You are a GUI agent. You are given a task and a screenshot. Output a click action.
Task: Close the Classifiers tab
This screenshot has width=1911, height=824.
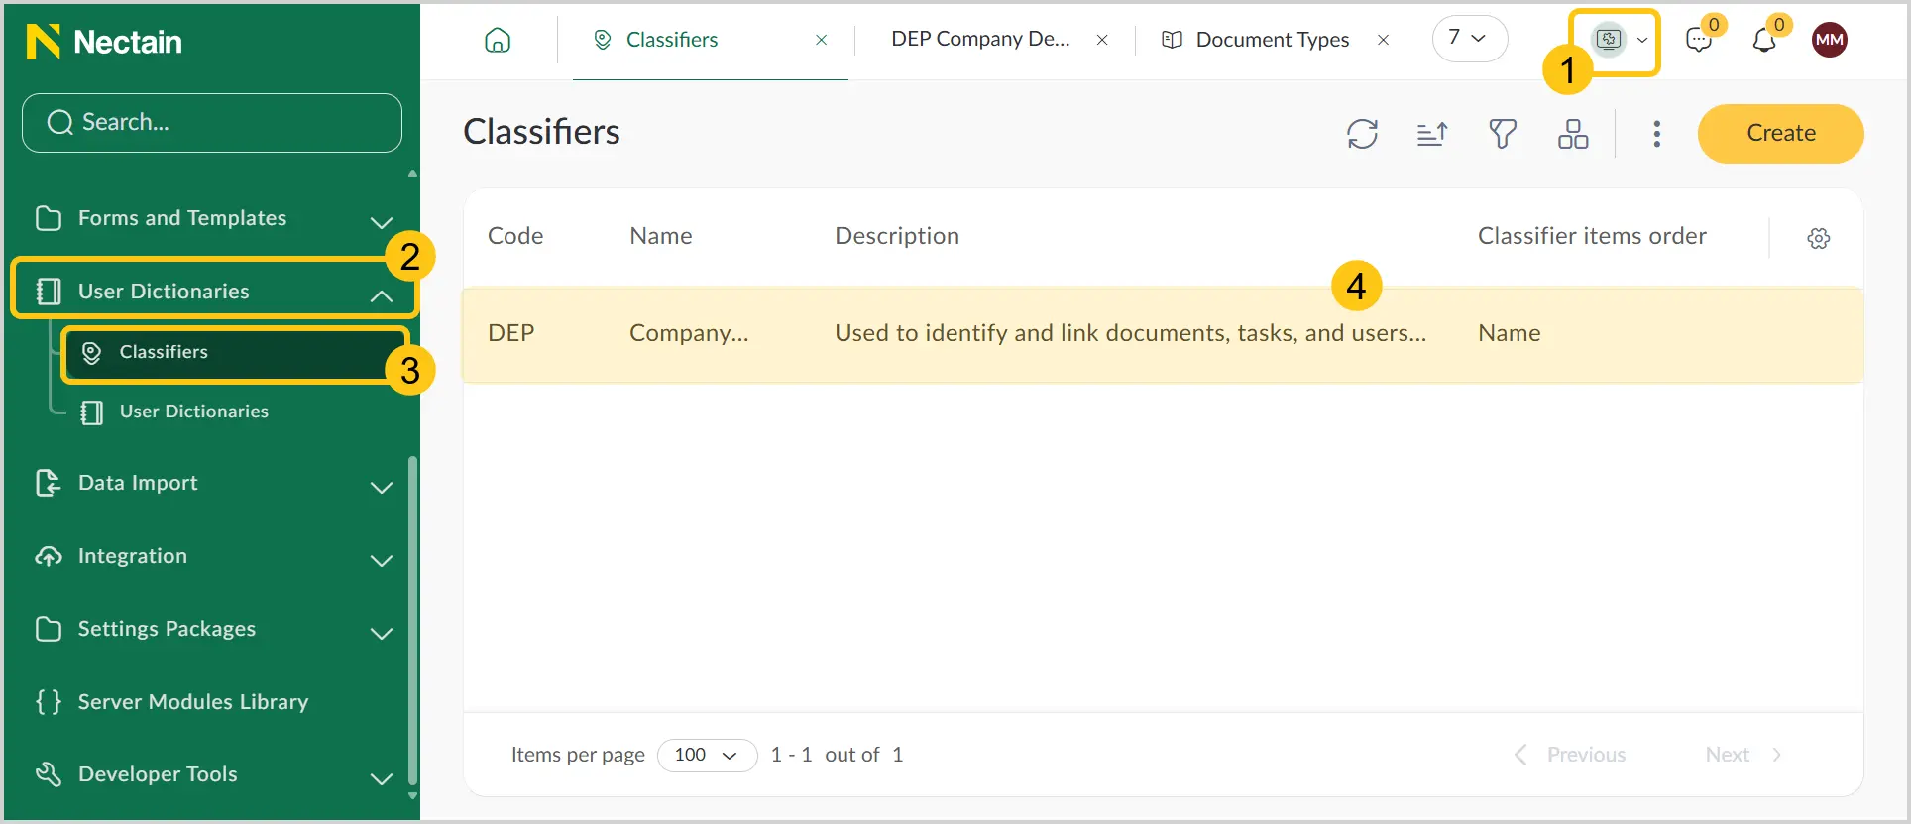point(821,40)
